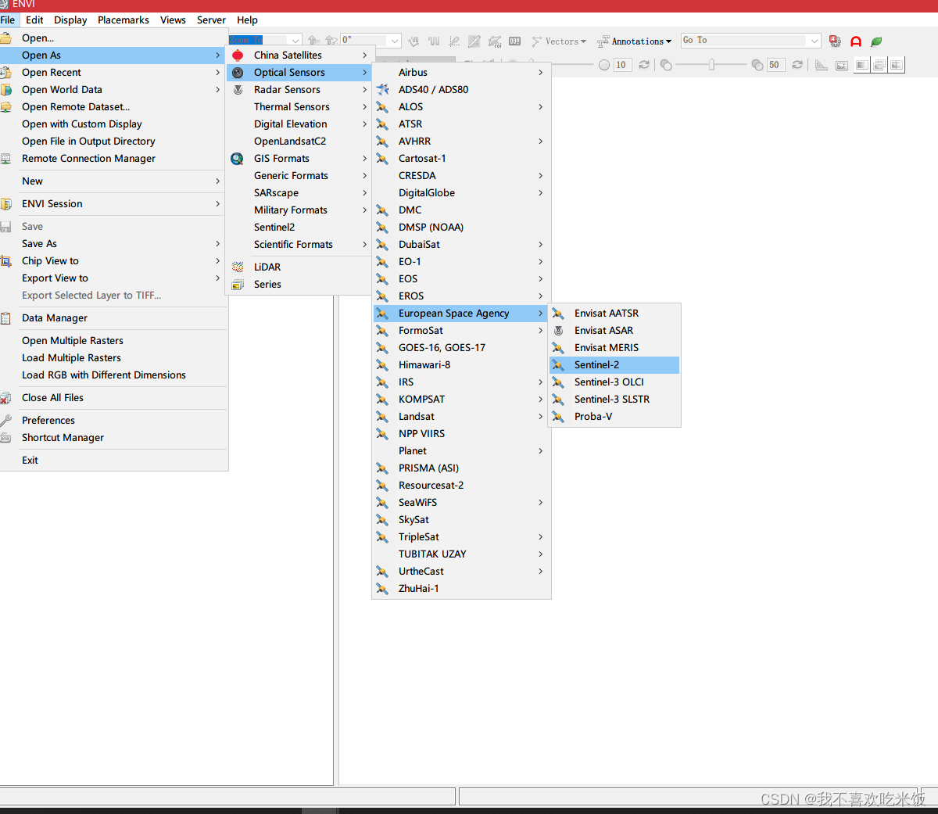Open the Annotations toolbar dropdown
The width and height of the screenshot is (938, 814).
point(634,41)
